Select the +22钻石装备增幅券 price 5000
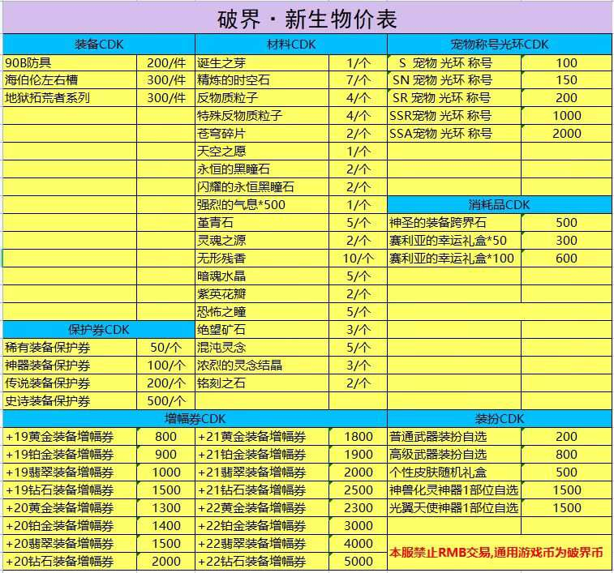Screen dimensions: 614x573 [358, 562]
